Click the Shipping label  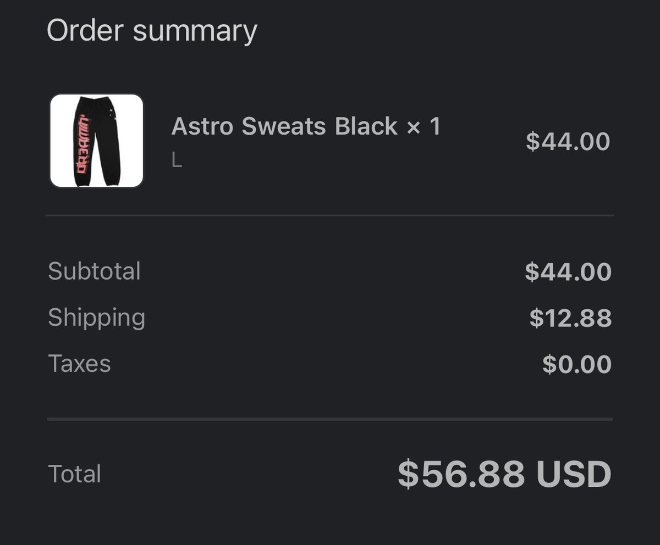[96, 318]
